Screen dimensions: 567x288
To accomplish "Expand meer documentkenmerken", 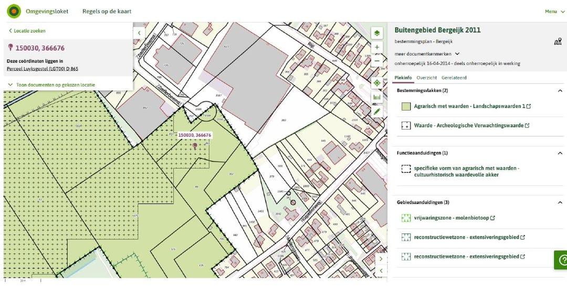I will (427, 54).
